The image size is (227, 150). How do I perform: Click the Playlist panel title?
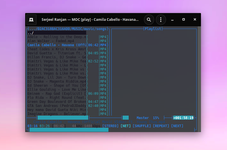(153, 29)
